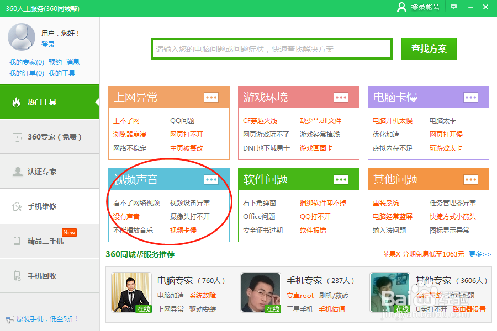Viewport: 497px width, 331px height.
Task: Open 我的专家(0) link
Action: coord(27,62)
